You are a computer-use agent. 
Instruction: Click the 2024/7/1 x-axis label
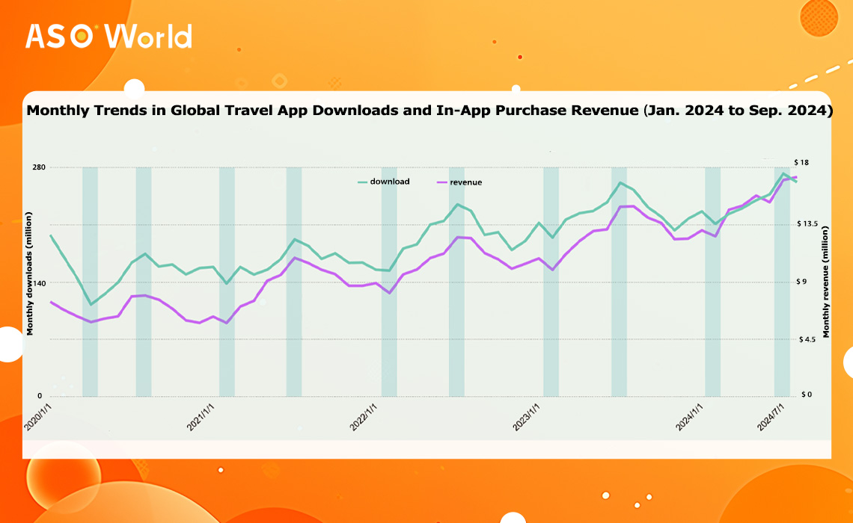point(771,417)
